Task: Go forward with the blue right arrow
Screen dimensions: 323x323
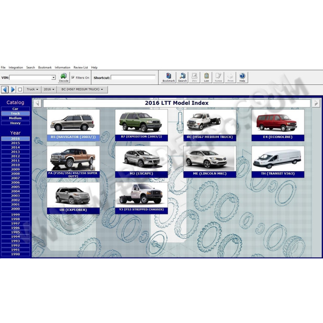Action: click(12, 90)
